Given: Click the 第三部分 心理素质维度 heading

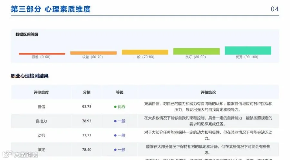Looking at the screenshot, I should (x=51, y=9).
